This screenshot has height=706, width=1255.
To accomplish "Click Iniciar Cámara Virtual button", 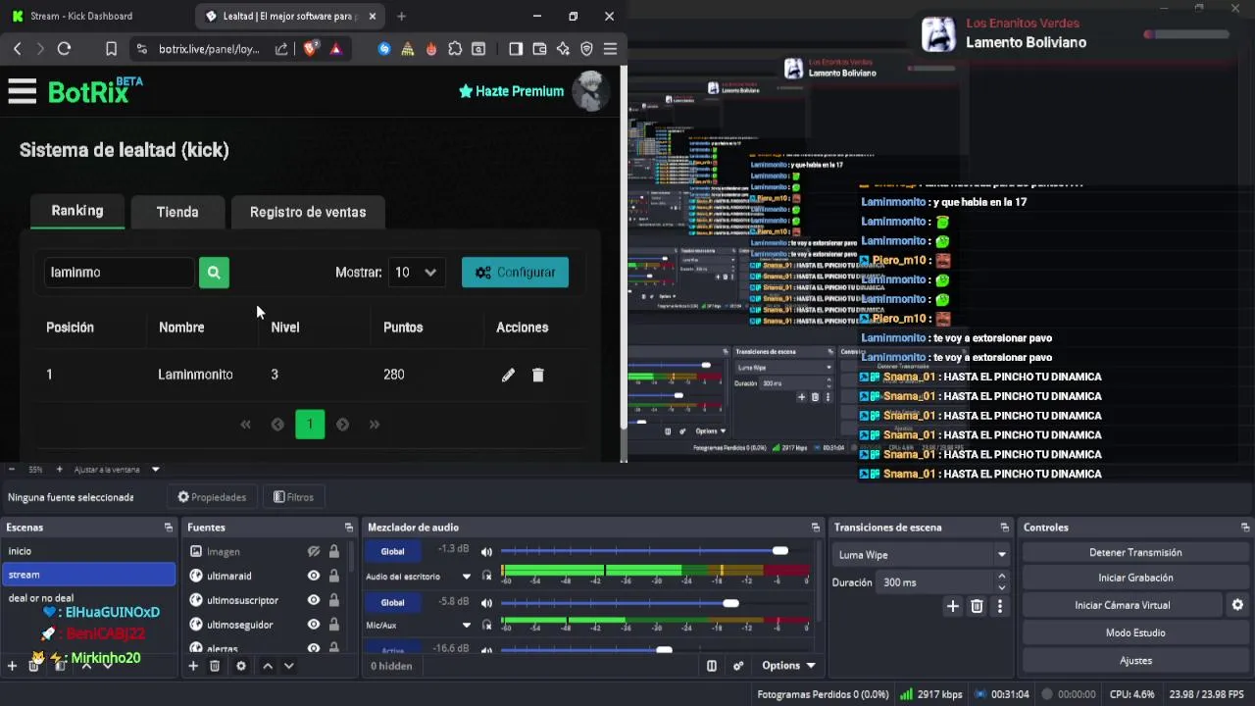I will coord(1122,605).
